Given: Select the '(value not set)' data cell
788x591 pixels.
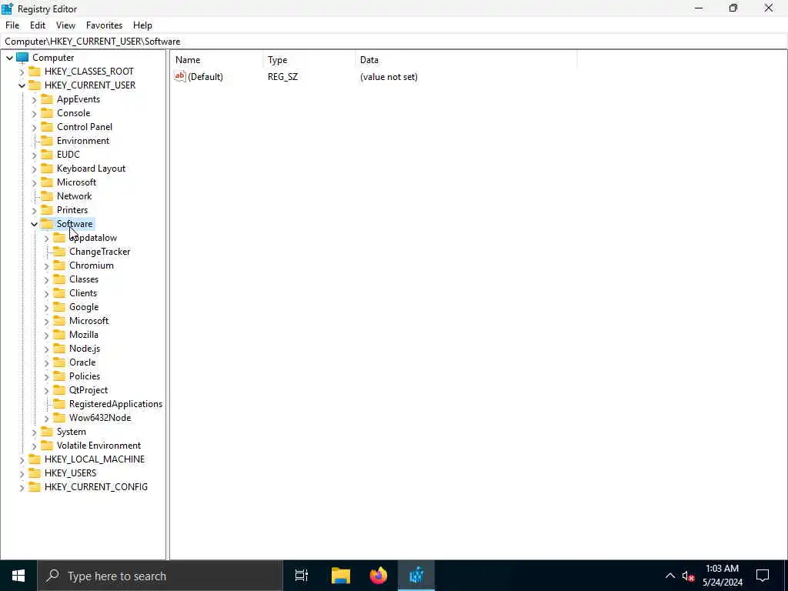Looking at the screenshot, I should [x=389, y=77].
